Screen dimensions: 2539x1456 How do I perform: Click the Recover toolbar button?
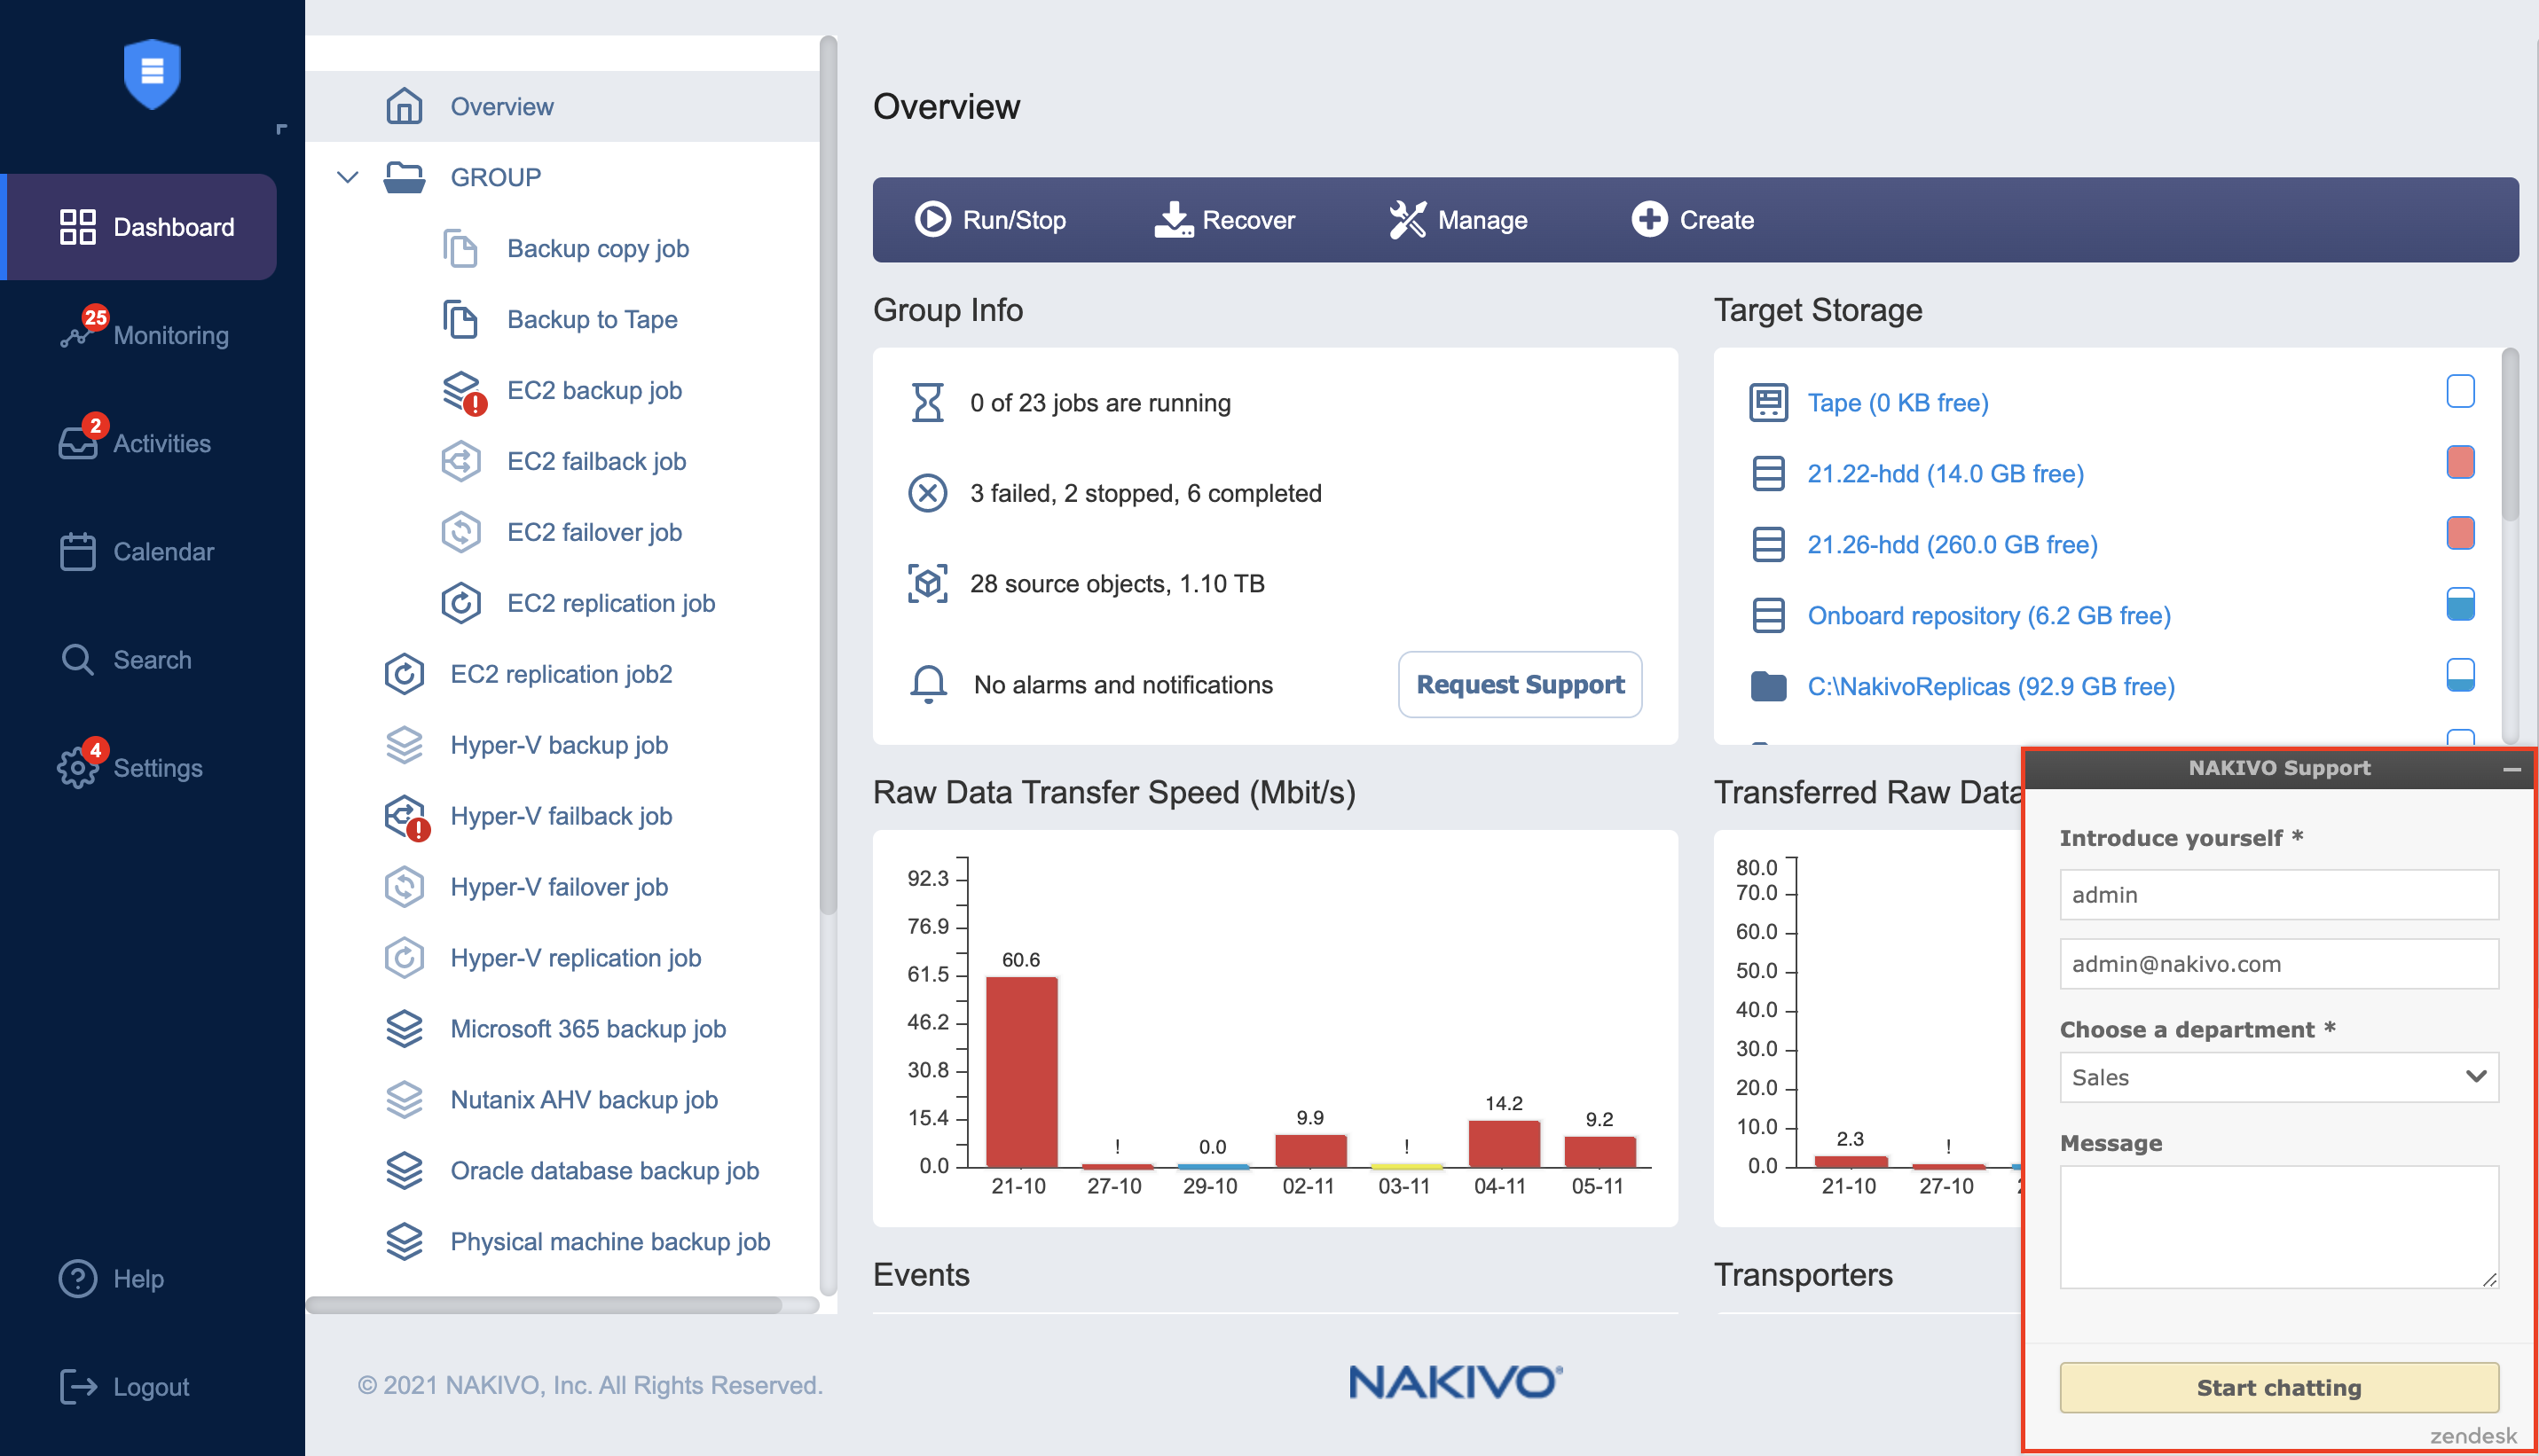click(1223, 220)
